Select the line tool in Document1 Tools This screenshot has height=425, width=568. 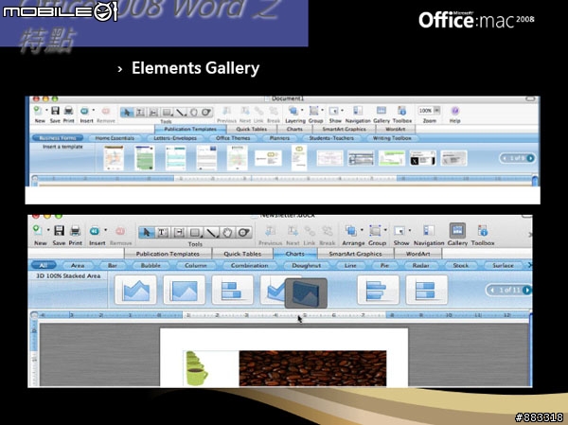(x=179, y=113)
